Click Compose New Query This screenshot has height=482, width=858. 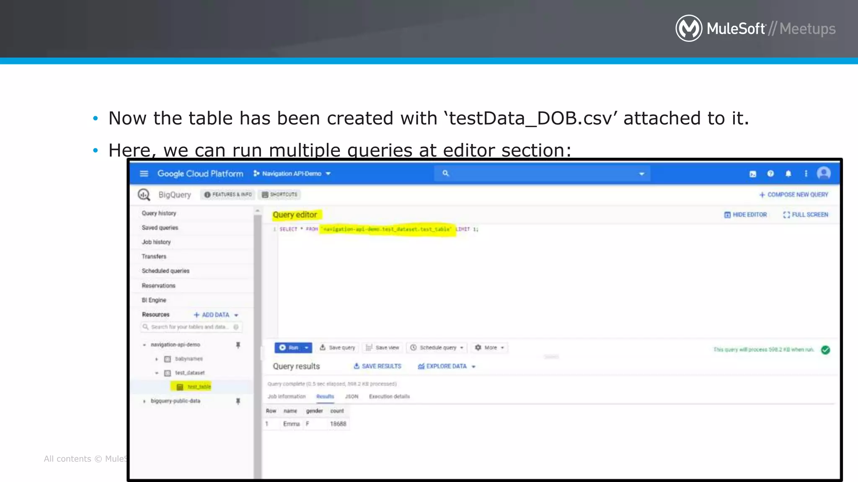pos(793,195)
